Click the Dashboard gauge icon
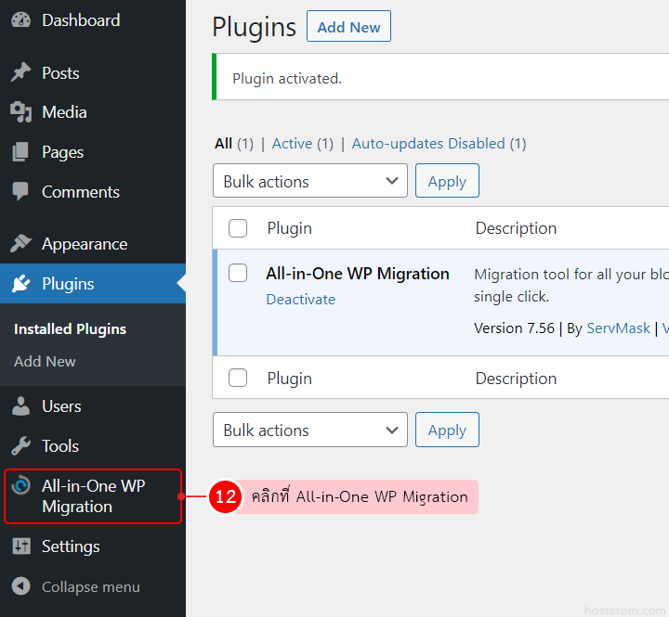The height and width of the screenshot is (617, 669). click(x=20, y=20)
